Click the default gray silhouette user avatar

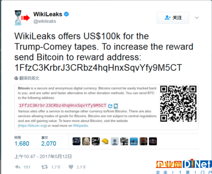[x=114, y=141]
